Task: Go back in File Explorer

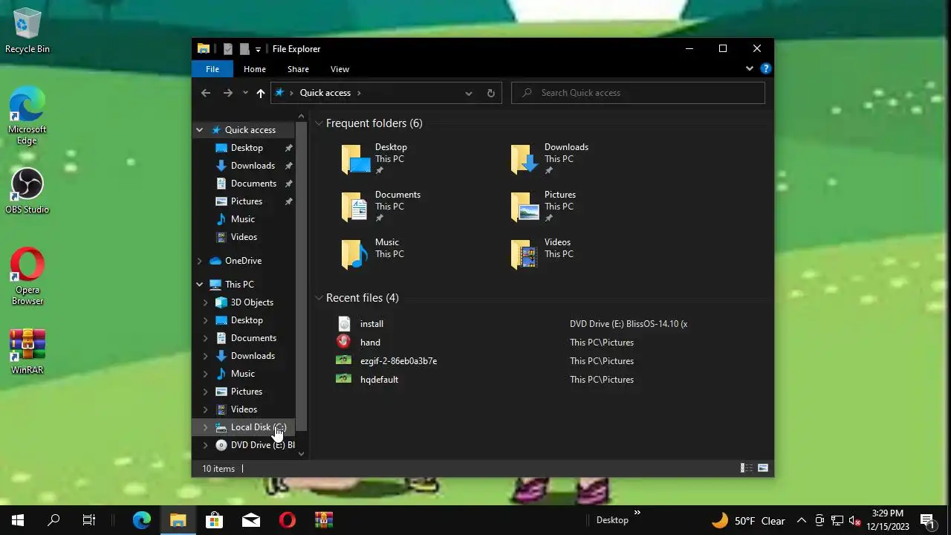Action: coord(206,93)
